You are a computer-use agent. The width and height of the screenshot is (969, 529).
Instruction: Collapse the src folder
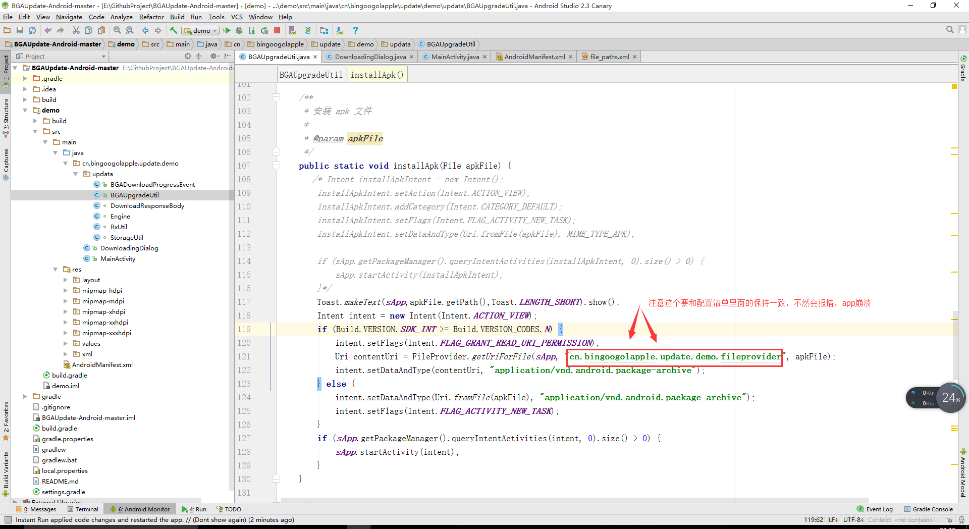coord(35,131)
